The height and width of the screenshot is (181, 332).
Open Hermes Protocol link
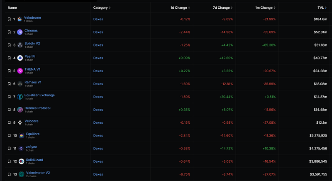click(37, 108)
